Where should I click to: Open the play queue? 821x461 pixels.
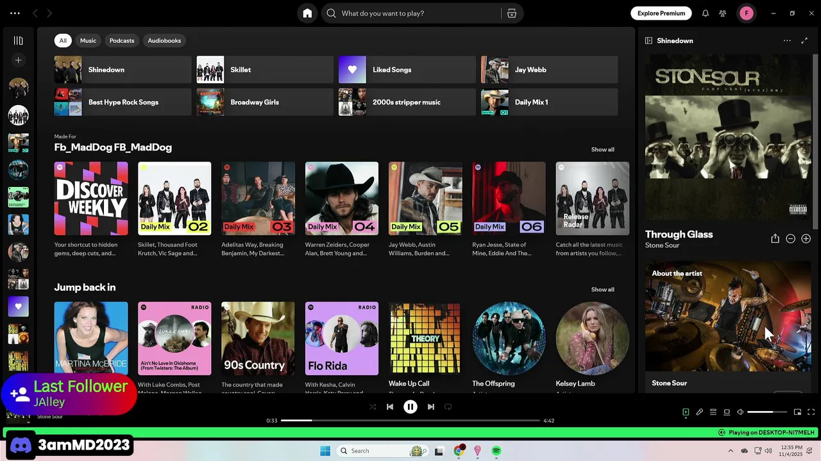(x=713, y=412)
